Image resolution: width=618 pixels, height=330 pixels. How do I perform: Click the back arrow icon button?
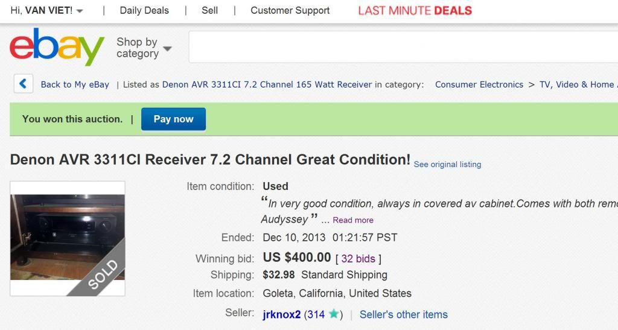(24, 84)
